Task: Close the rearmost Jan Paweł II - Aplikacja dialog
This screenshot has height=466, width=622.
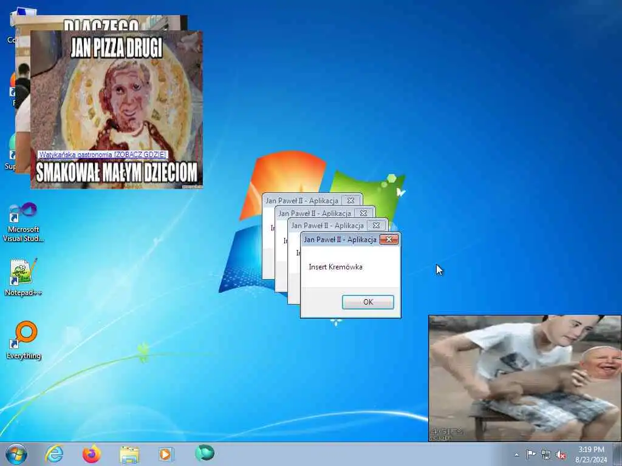Action: (350, 200)
